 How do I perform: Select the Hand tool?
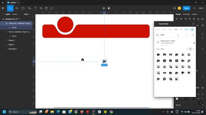(46, 8)
